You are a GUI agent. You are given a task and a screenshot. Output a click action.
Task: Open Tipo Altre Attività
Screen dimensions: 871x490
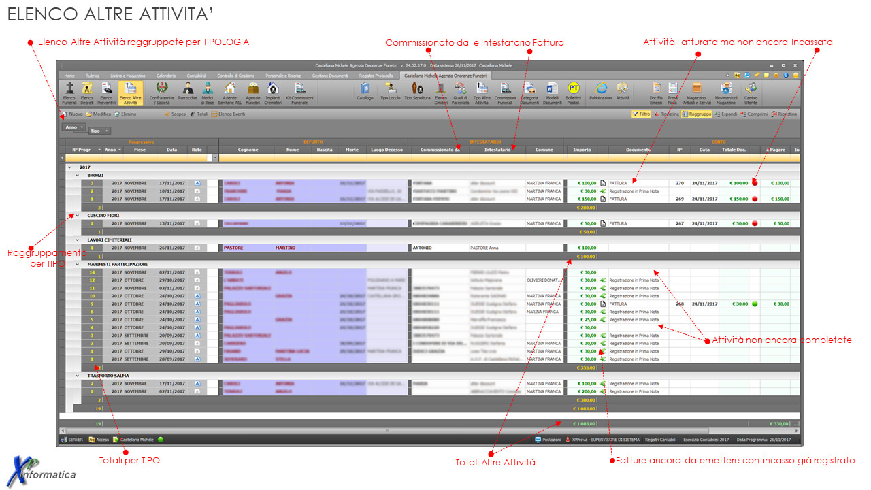pos(482,93)
